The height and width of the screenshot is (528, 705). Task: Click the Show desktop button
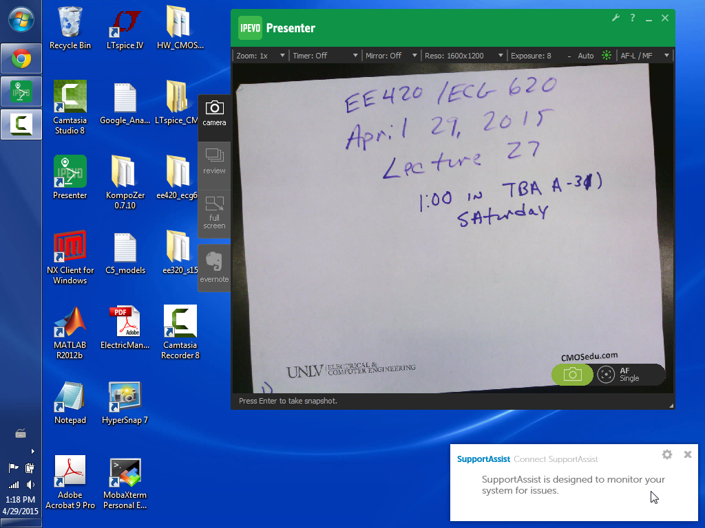tap(21, 523)
